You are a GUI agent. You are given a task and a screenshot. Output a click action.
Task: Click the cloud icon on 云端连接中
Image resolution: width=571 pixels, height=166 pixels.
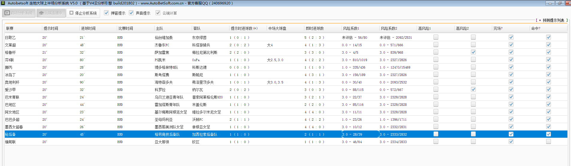click(41, 13)
